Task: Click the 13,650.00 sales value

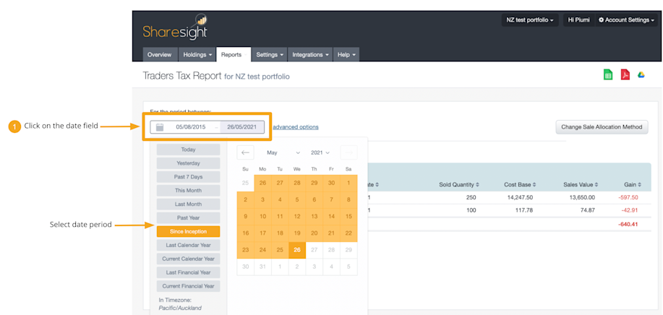Action: tap(581, 197)
